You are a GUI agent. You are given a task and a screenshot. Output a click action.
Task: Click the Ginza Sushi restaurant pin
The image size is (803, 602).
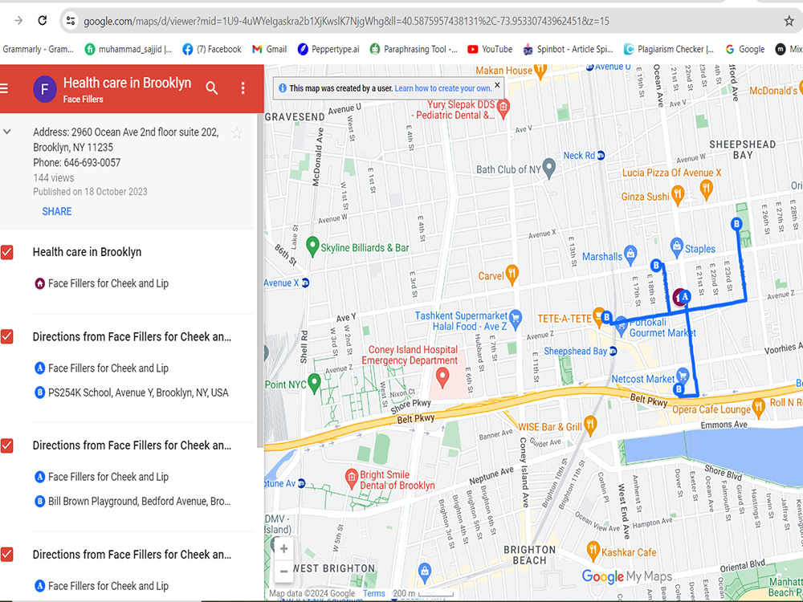[678, 196]
